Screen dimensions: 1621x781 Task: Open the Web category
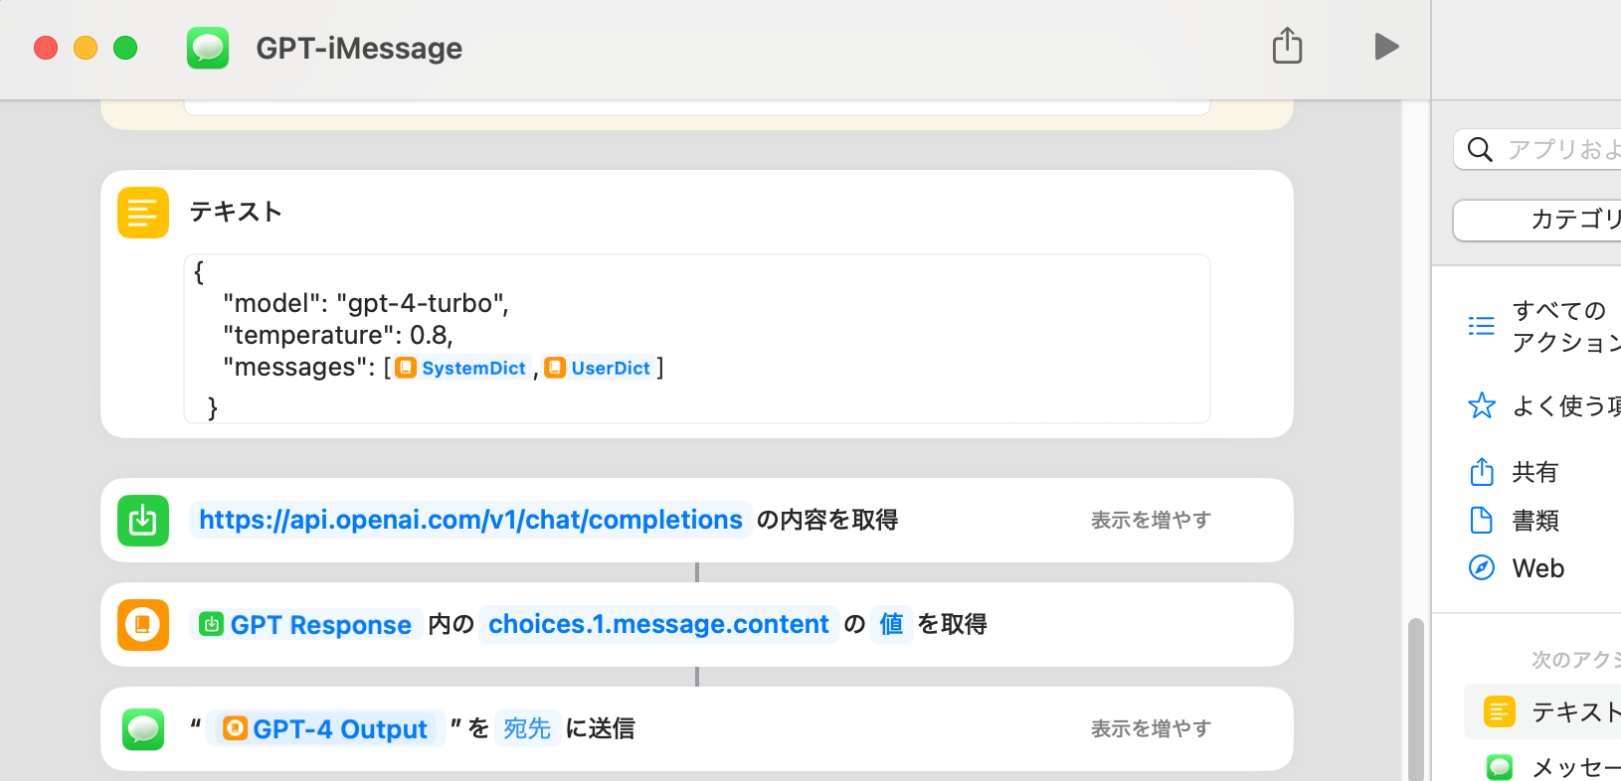(x=1537, y=568)
